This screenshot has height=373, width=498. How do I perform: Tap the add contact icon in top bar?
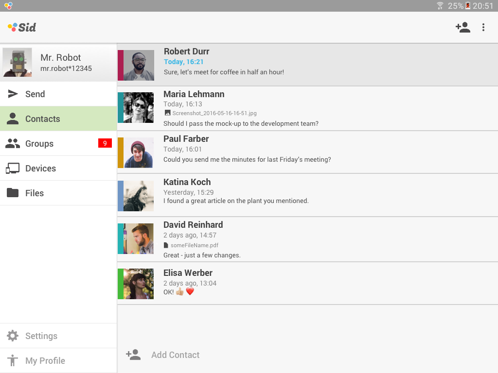[462, 28]
